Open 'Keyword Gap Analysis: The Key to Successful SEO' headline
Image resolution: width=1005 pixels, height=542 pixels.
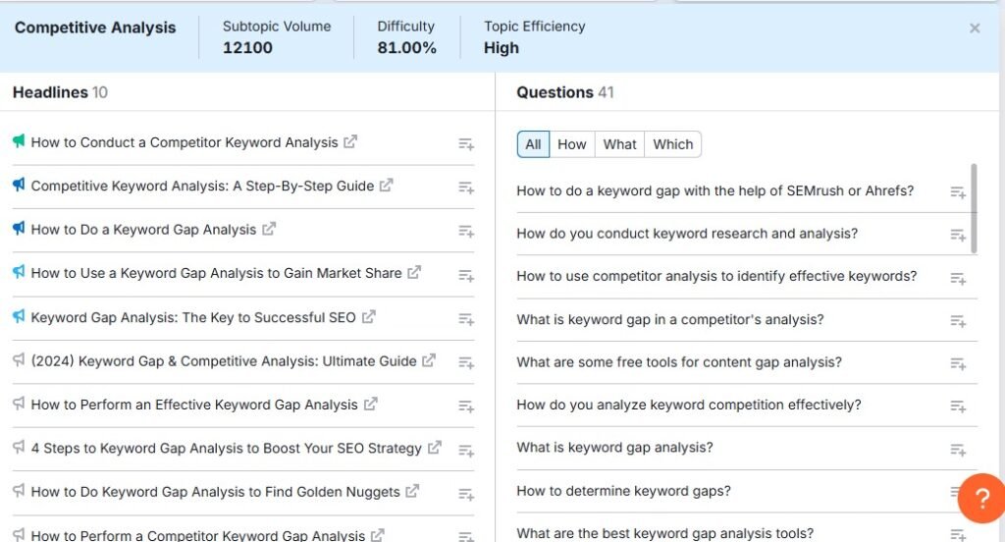[193, 317]
